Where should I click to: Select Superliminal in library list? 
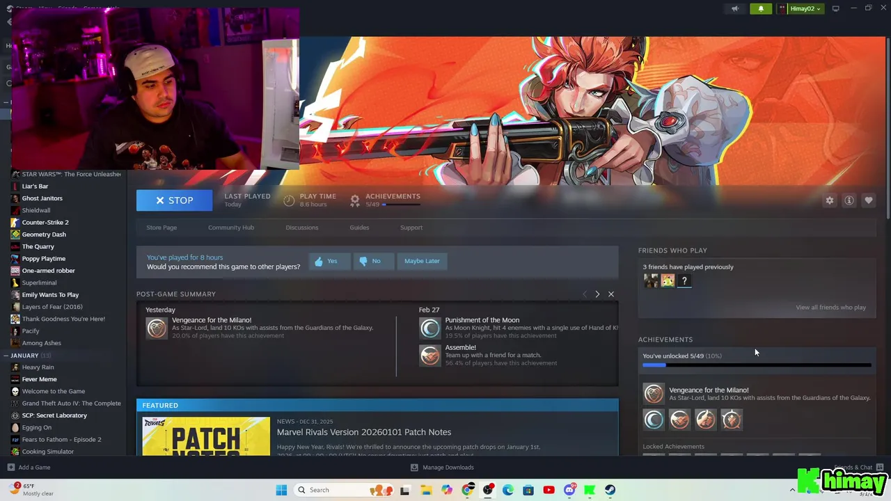click(40, 283)
